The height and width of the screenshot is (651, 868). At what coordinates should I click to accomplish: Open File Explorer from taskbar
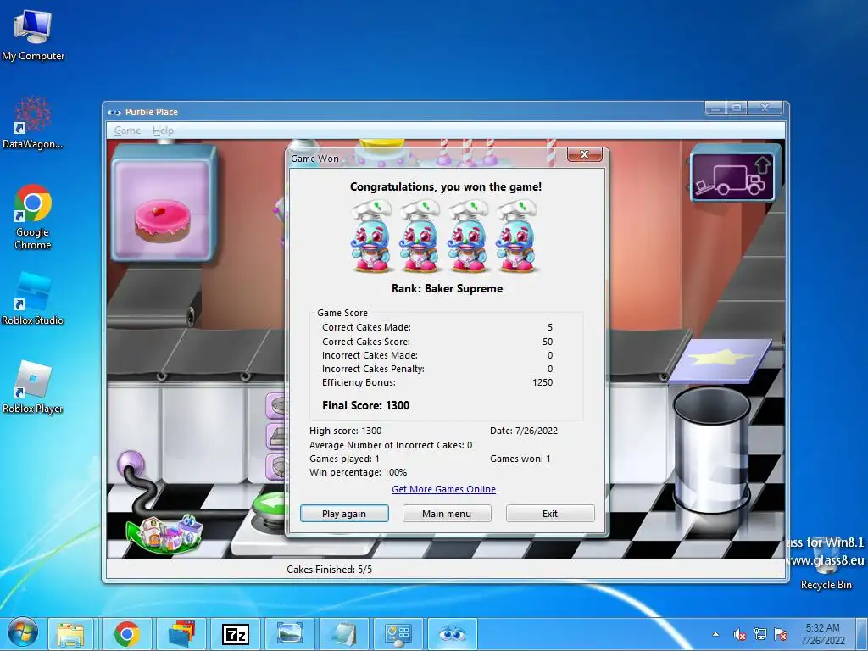tap(70, 634)
